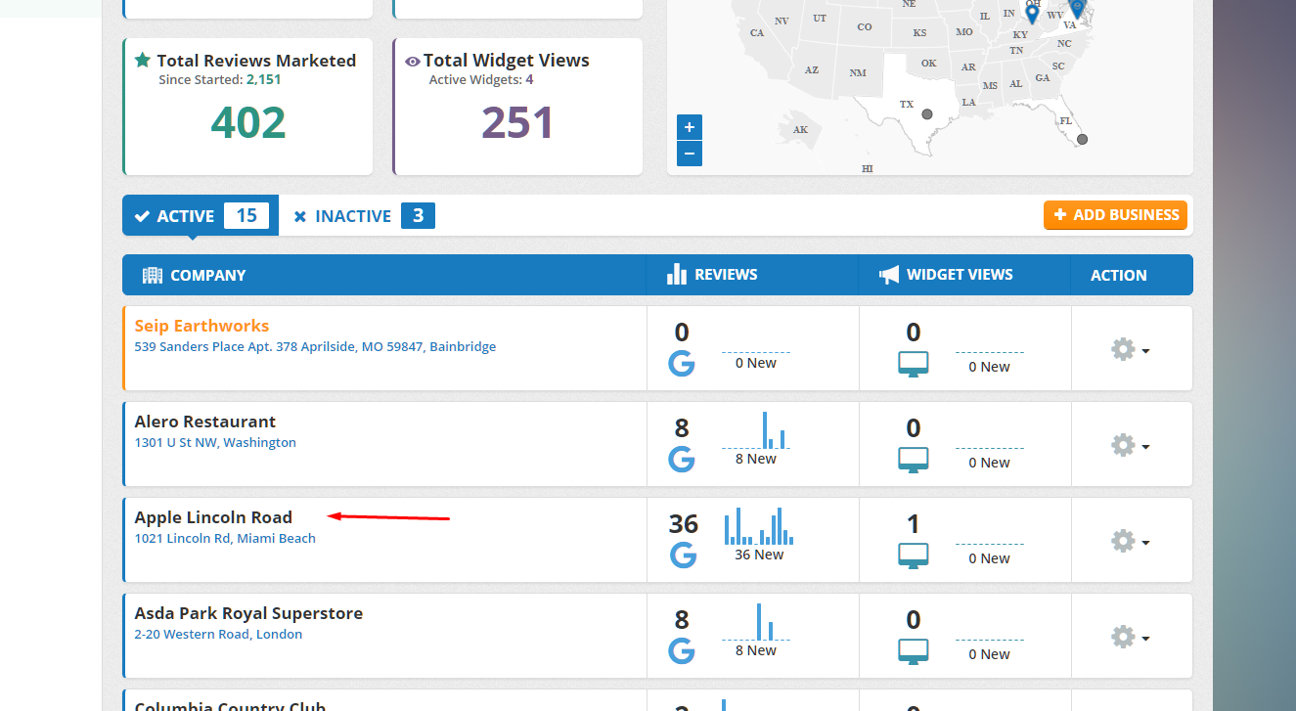
Task: Click the gray map marker near Florida
Action: (1082, 140)
